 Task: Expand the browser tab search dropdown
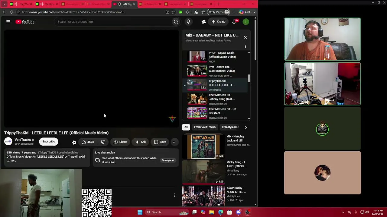click(4, 4)
